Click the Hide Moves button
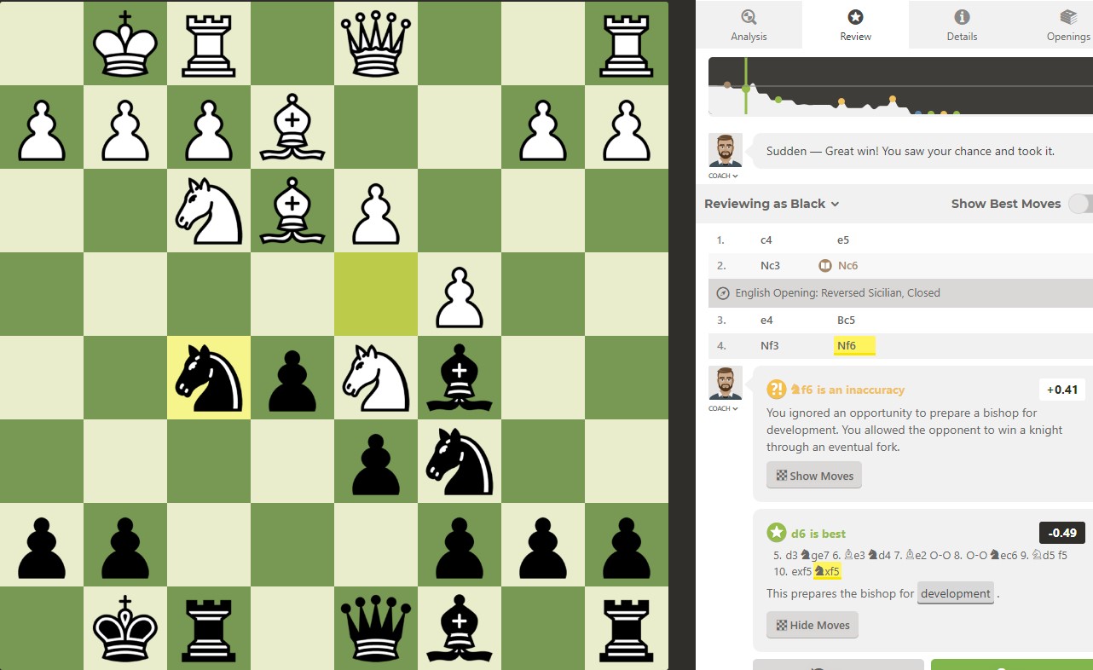Image resolution: width=1093 pixels, height=670 pixels. click(813, 625)
